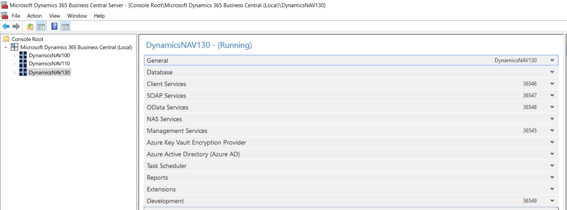Select DynamicsNAV130 instance label

pyautogui.click(x=50, y=72)
